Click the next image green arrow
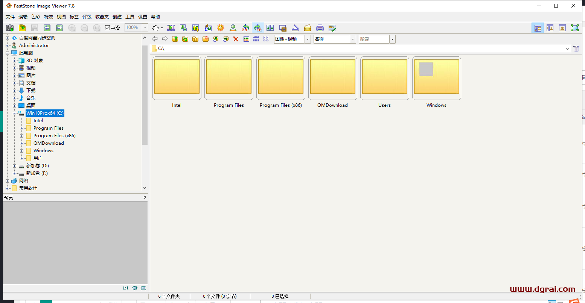Viewport: 585px width, 303px height. [59, 28]
